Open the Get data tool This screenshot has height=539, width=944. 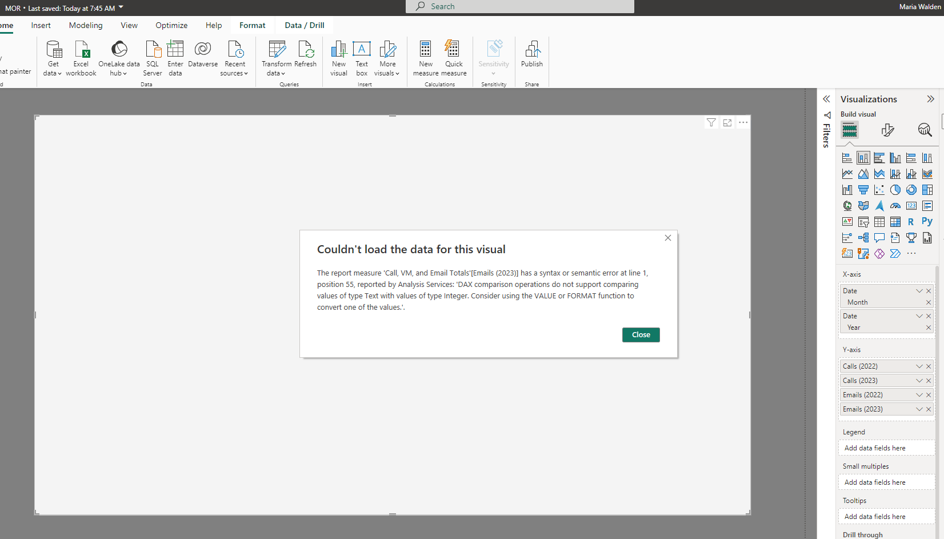point(53,58)
